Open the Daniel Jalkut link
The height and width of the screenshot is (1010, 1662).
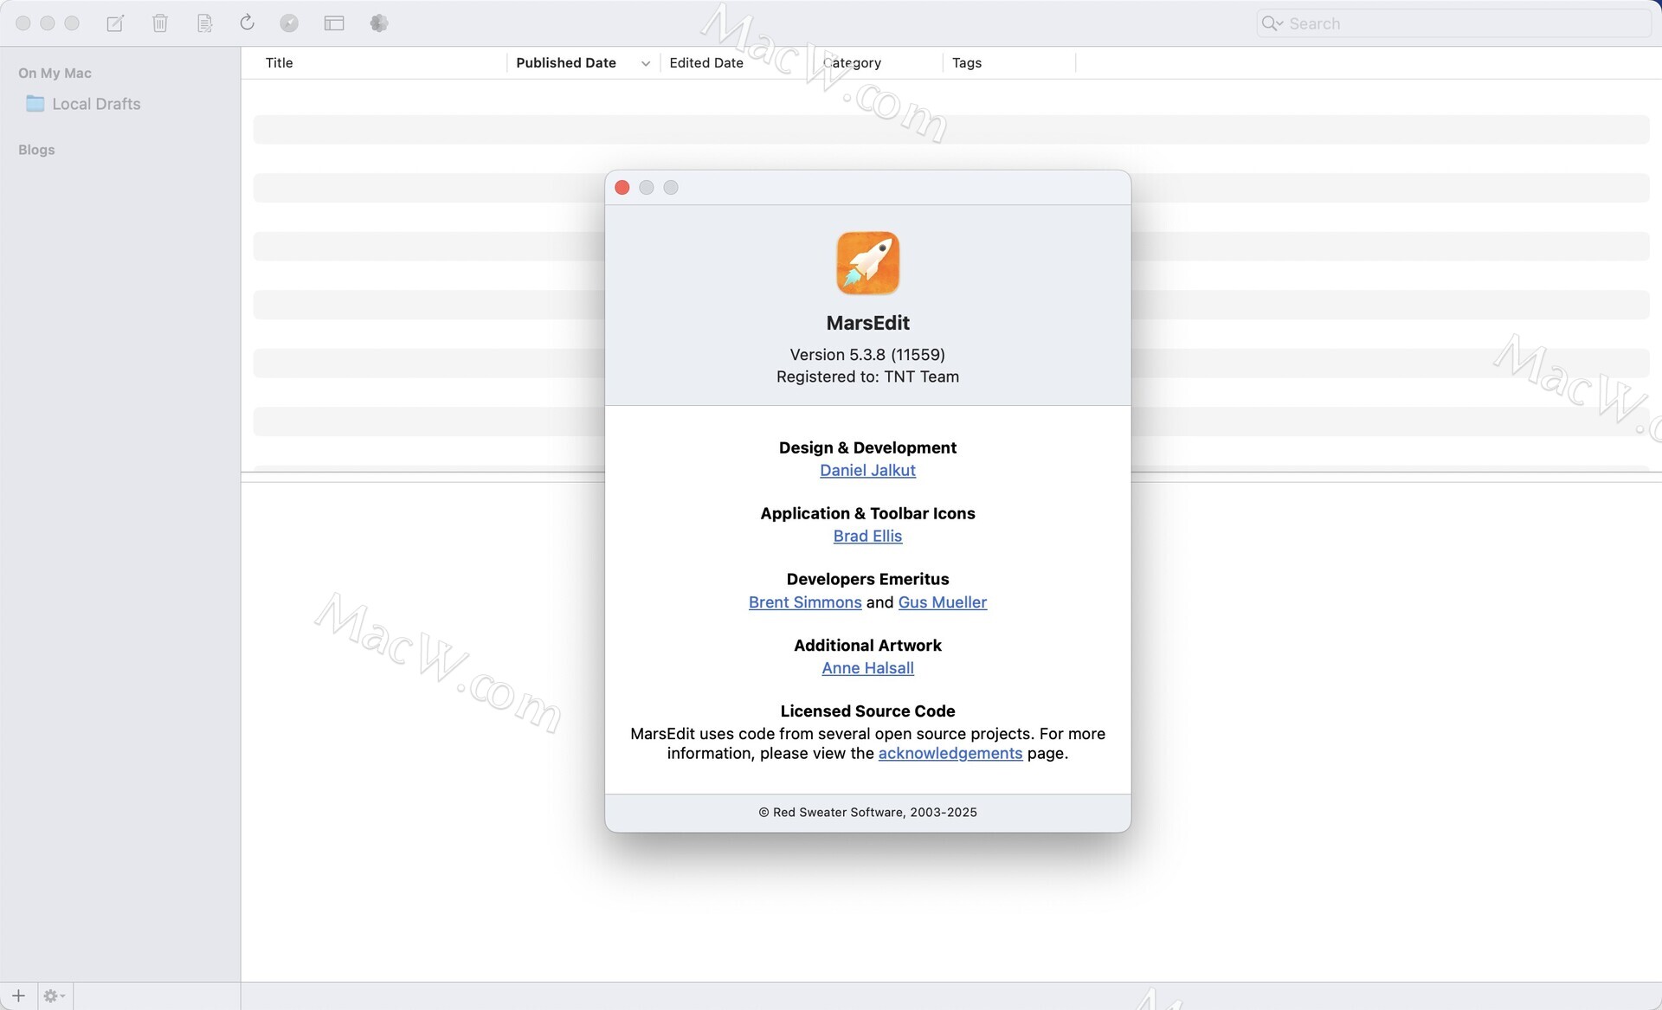pos(867,470)
